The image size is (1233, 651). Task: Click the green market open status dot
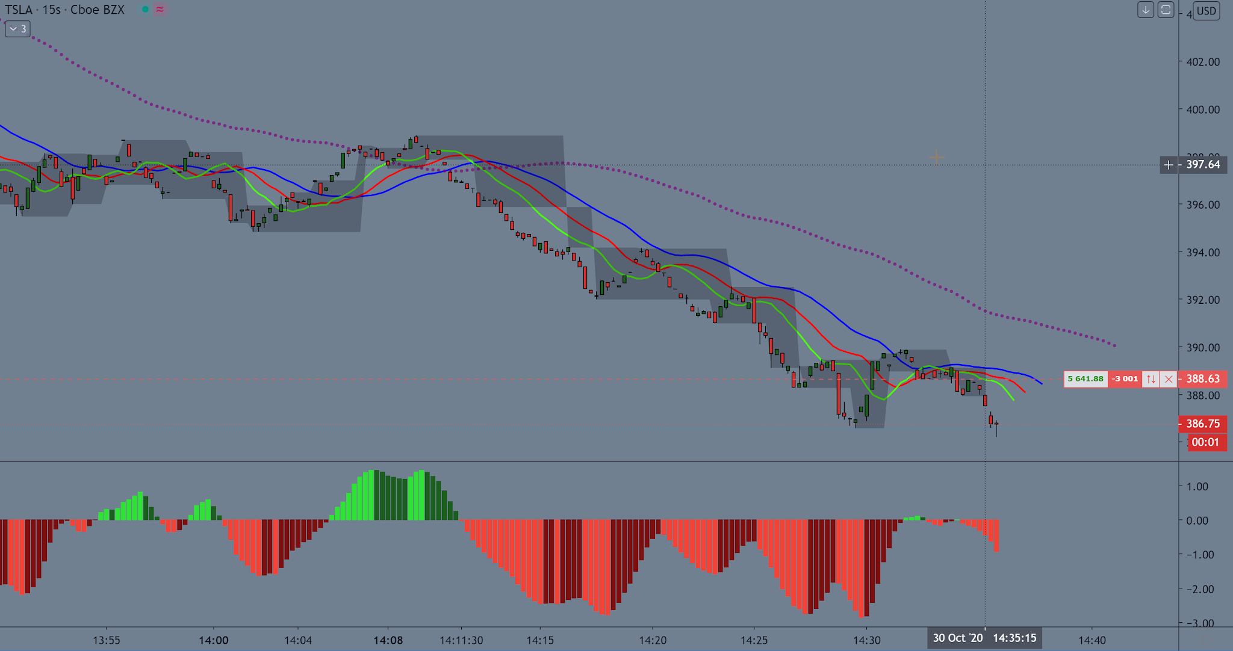[145, 10]
